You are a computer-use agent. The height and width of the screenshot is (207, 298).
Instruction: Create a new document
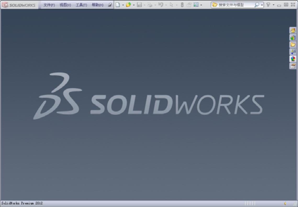(x=118, y=5)
